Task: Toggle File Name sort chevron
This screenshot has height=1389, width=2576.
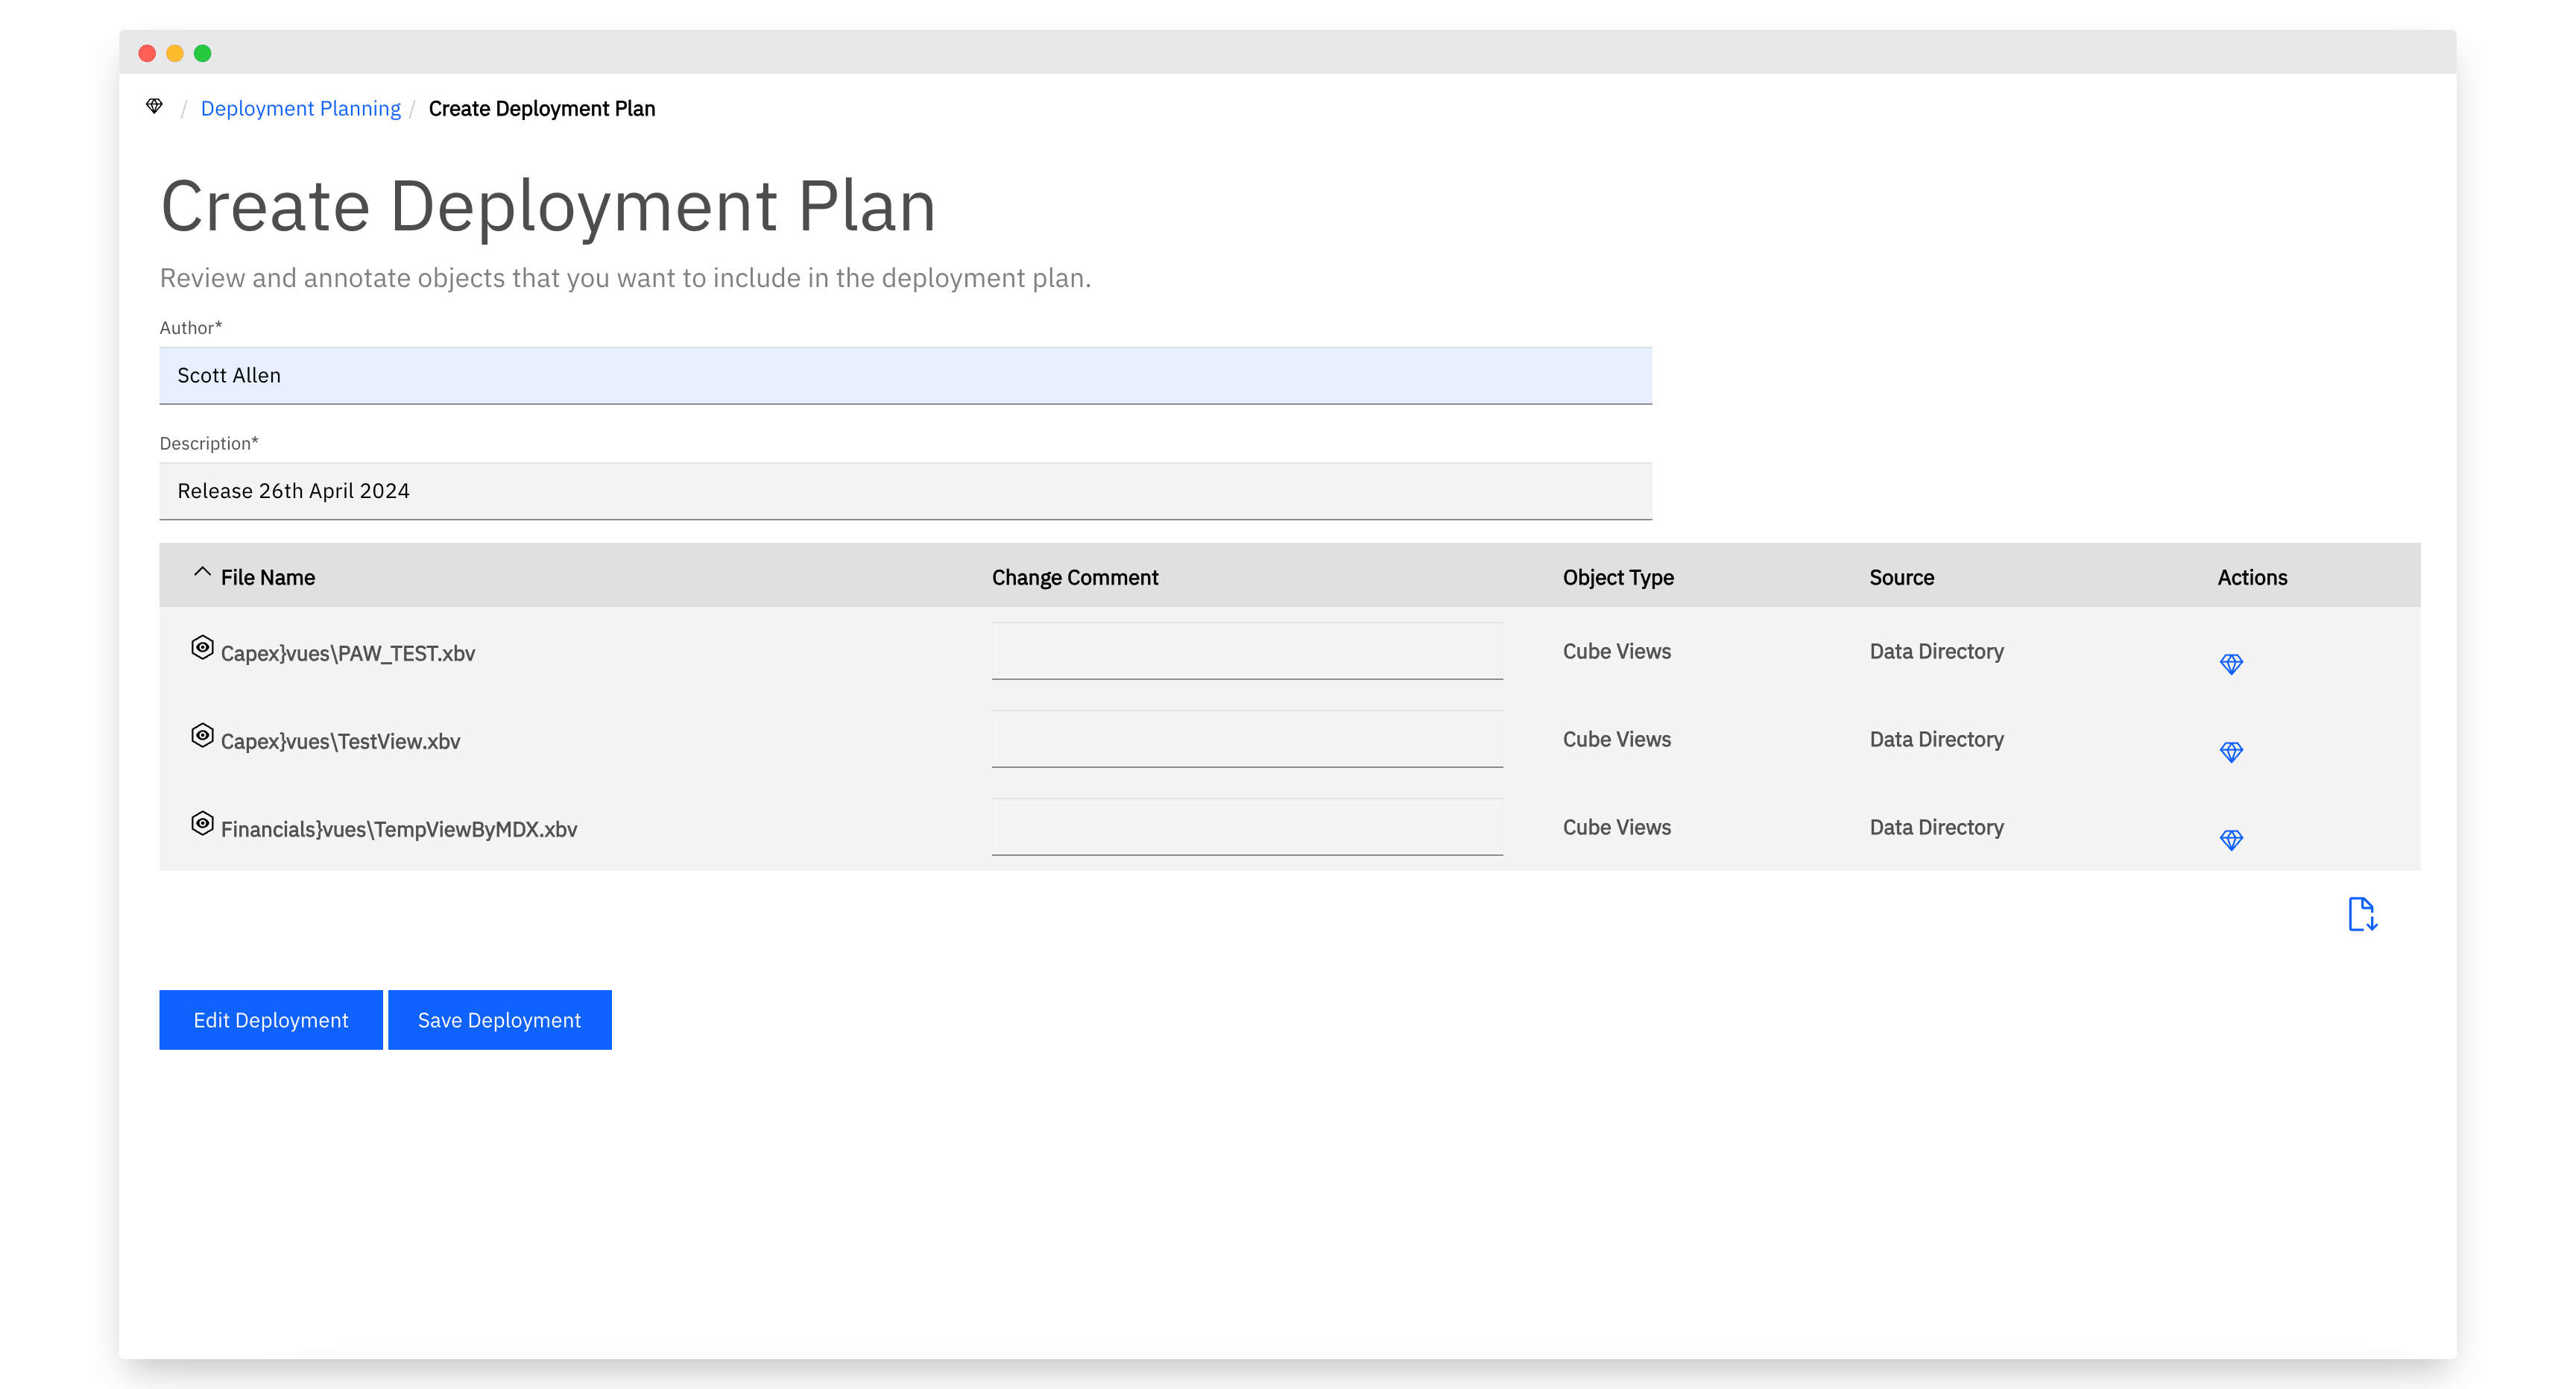Action: coord(202,573)
